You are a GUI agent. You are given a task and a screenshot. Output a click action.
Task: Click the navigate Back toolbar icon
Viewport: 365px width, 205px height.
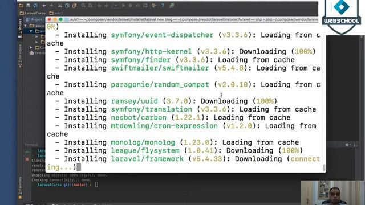tap(99, 5)
